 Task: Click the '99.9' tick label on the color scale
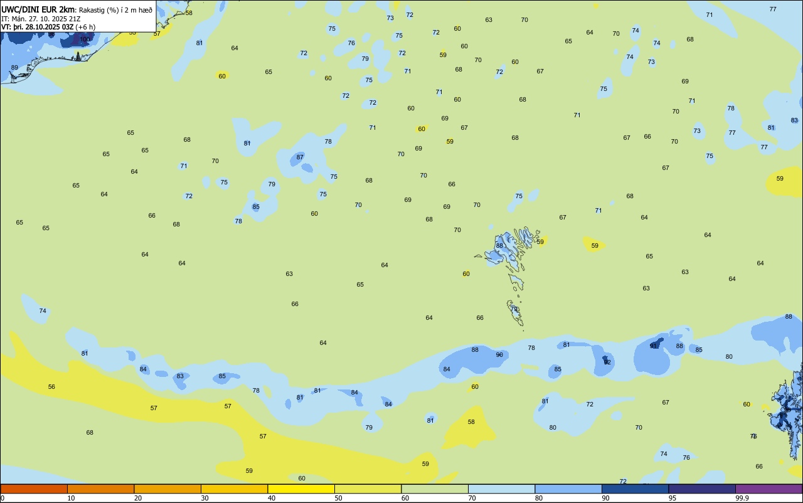tap(742, 498)
